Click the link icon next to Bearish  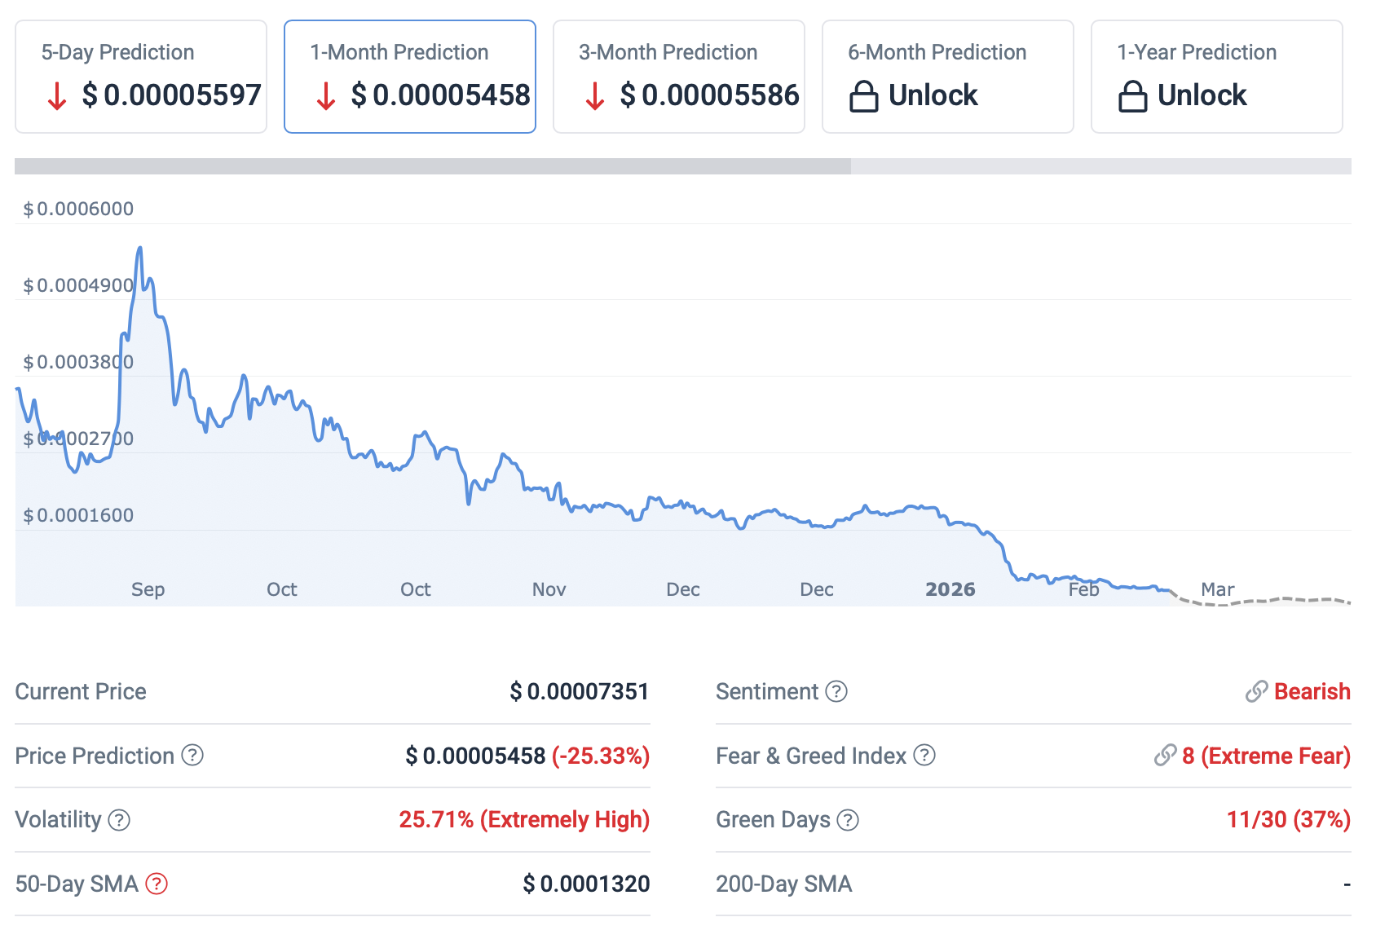(x=1256, y=692)
